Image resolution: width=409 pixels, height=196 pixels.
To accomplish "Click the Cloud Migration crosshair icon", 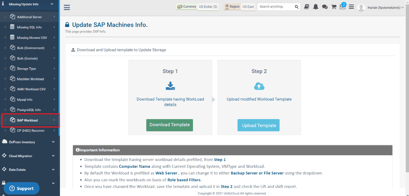I will point(4,155).
